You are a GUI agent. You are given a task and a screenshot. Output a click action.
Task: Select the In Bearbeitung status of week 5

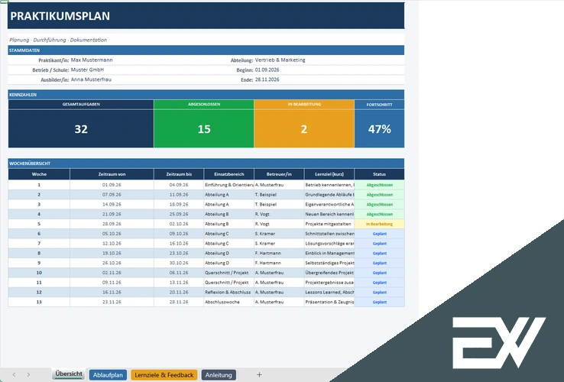(380, 224)
